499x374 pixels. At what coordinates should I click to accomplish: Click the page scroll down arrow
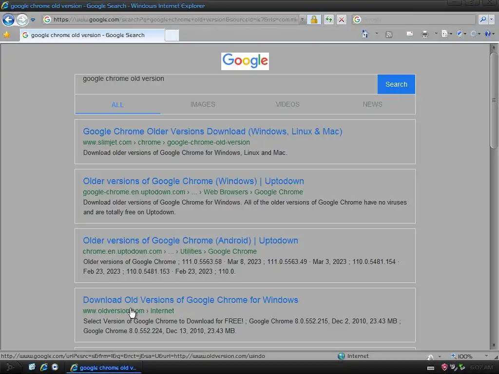494,345
